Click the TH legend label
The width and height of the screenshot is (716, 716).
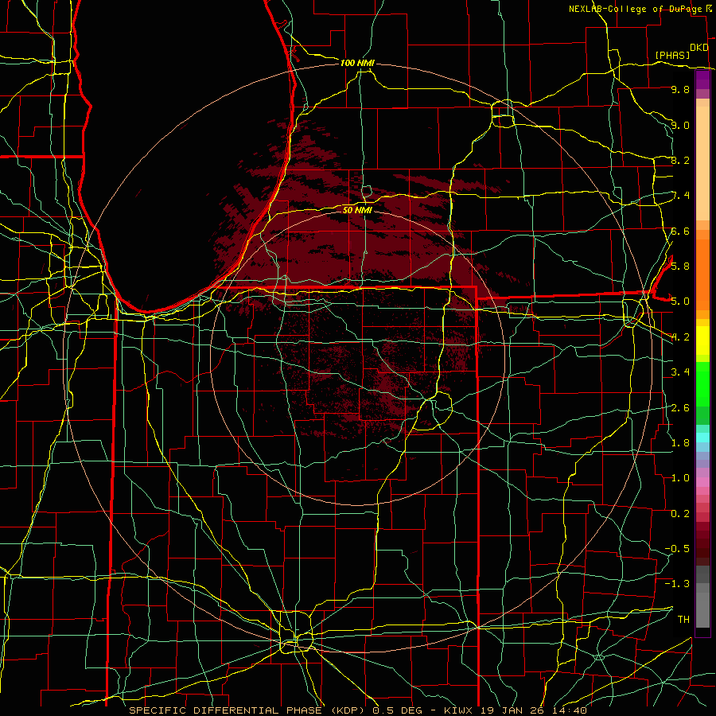(683, 619)
